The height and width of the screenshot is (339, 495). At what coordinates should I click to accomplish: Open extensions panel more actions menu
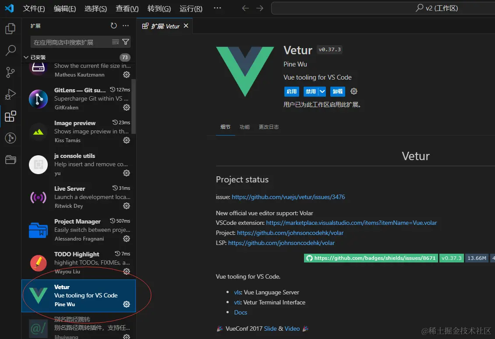126,25
